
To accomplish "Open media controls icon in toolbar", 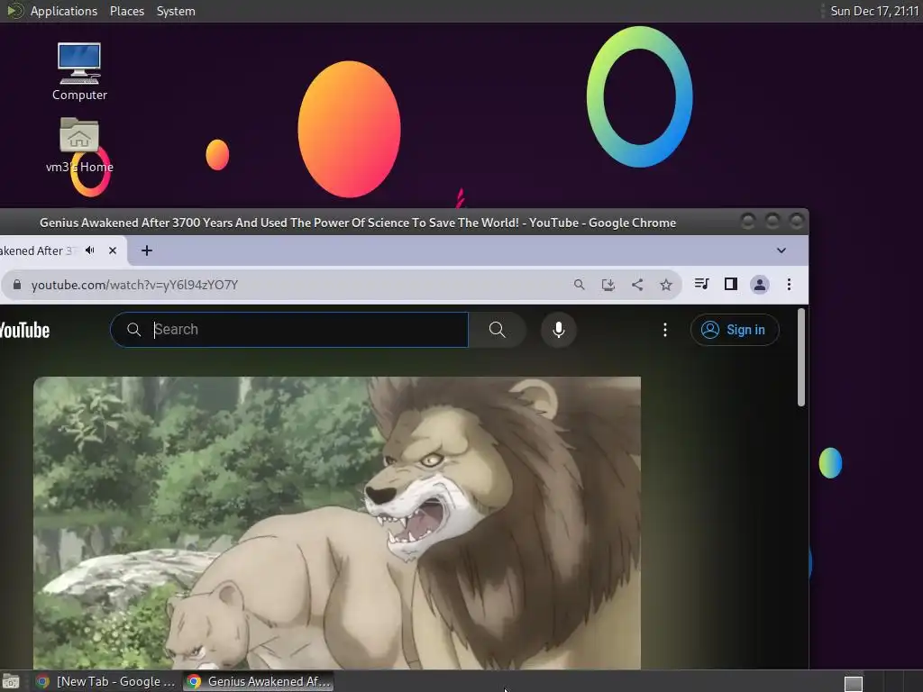I will point(701,284).
